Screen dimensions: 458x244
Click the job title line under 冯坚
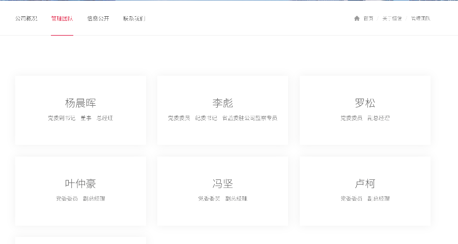[222, 199]
